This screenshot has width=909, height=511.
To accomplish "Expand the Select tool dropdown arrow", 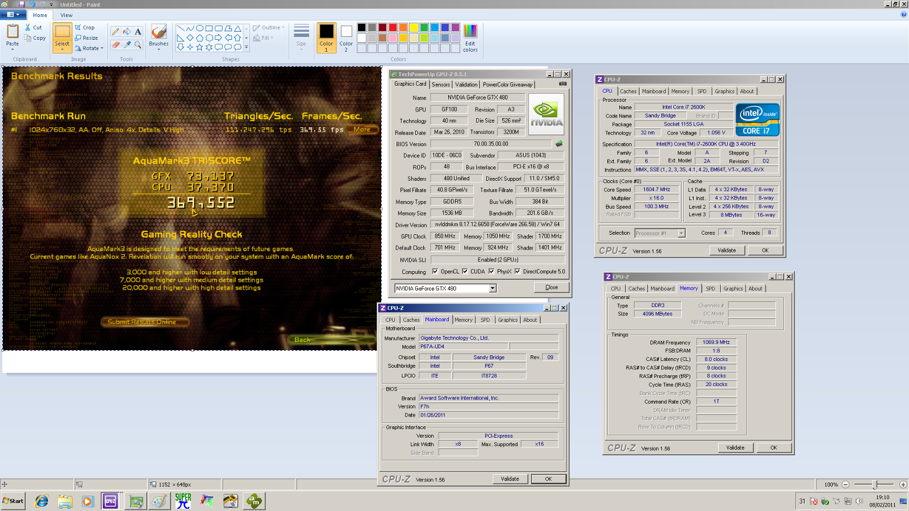I will point(62,49).
